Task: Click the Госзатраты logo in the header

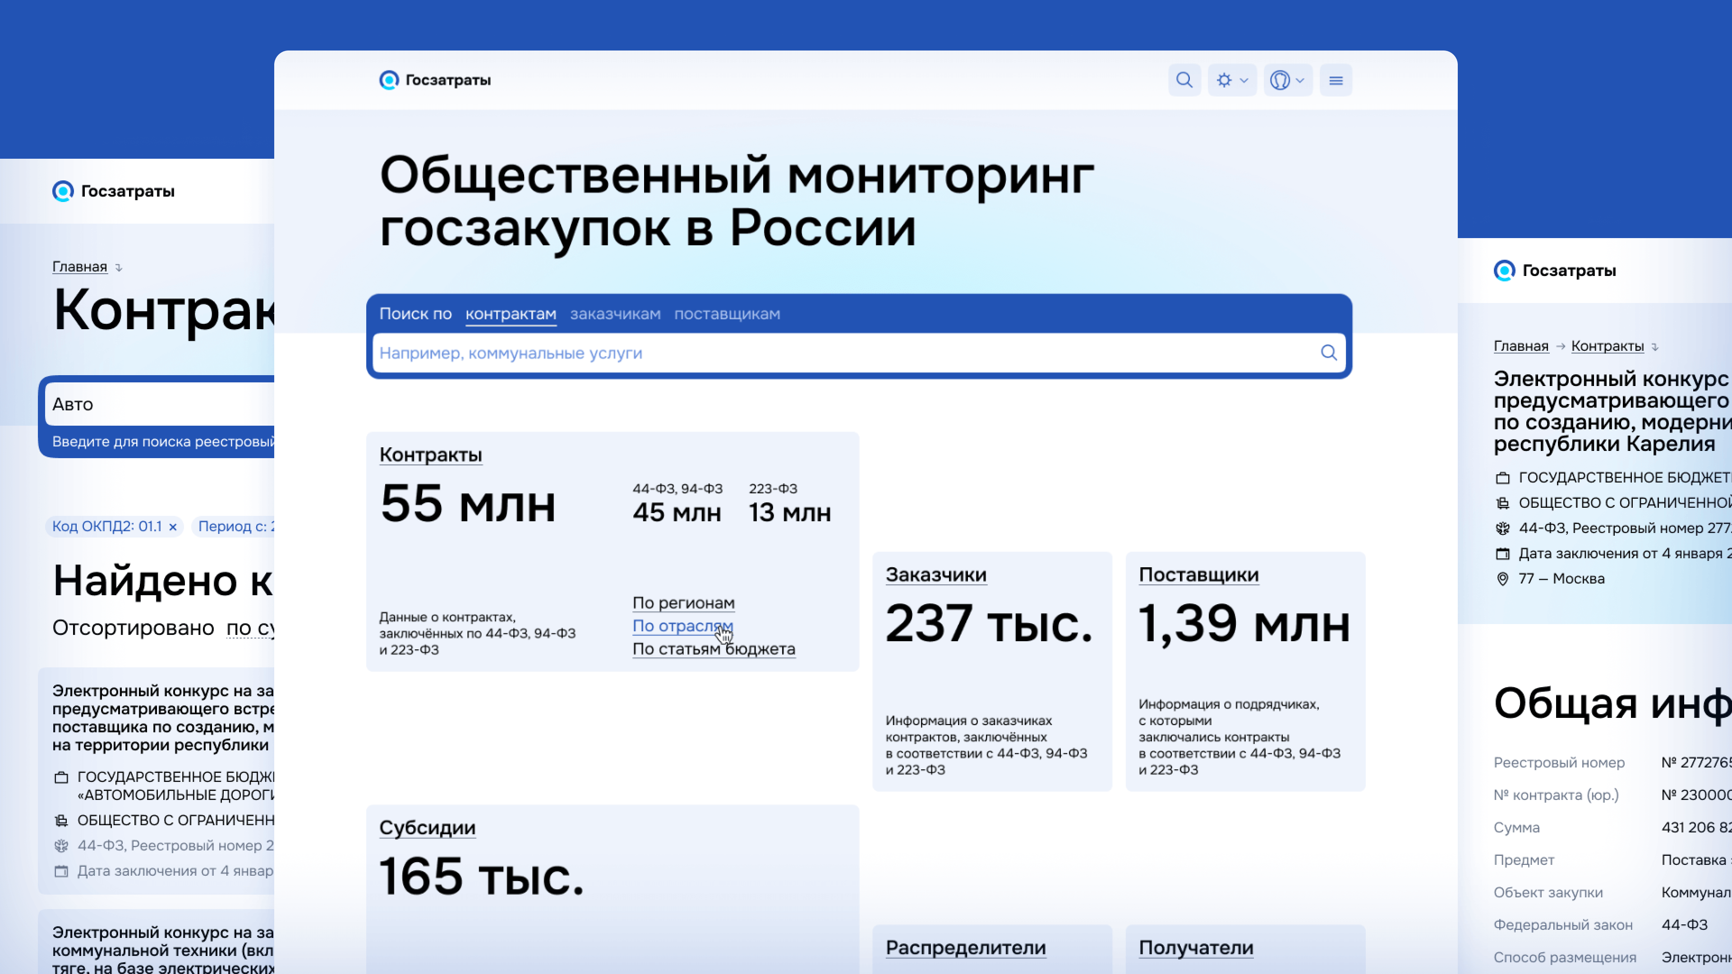Action: click(433, 79)
